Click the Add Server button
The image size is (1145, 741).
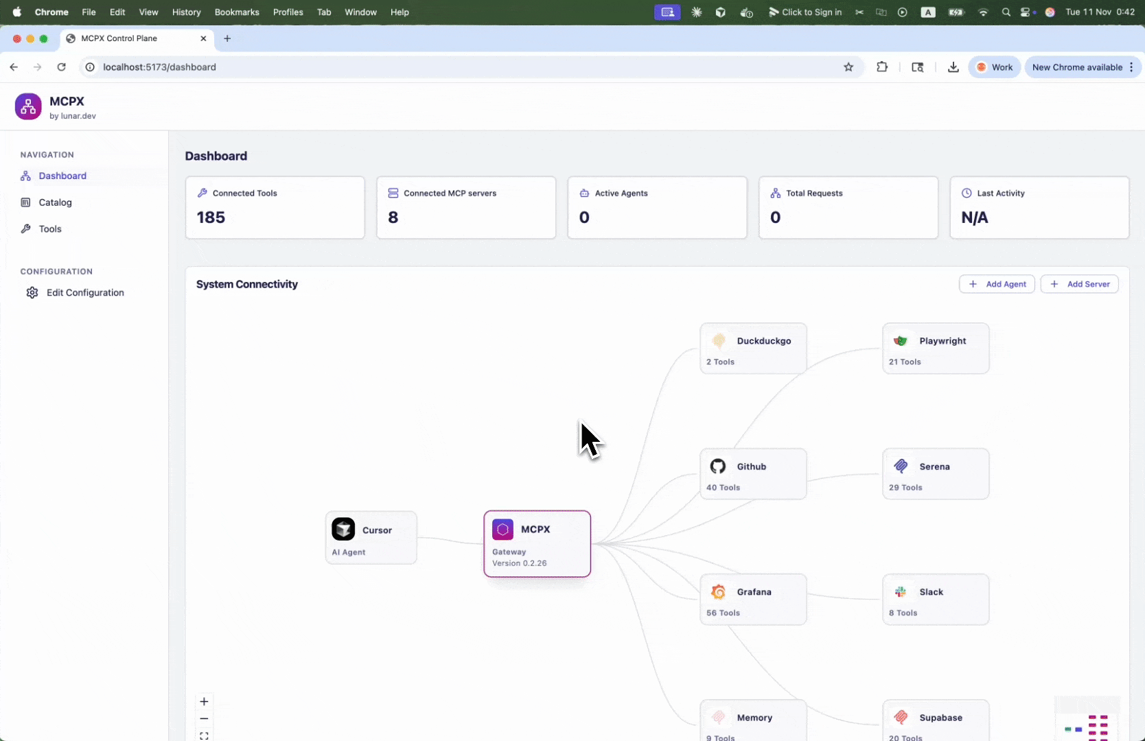click(1079, 283)
